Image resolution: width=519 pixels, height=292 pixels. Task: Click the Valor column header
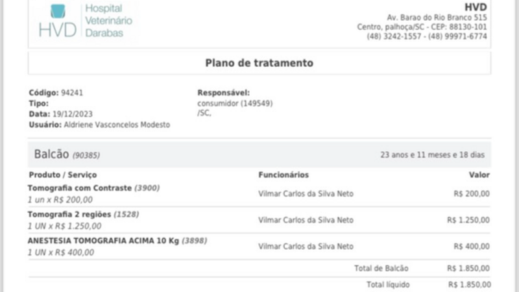[x=479, y=175]
